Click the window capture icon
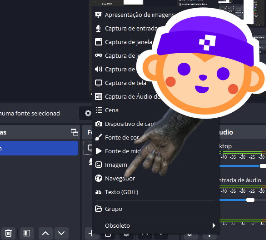Image resolution: width=279 pixels, height=240 pixels. 99,42
